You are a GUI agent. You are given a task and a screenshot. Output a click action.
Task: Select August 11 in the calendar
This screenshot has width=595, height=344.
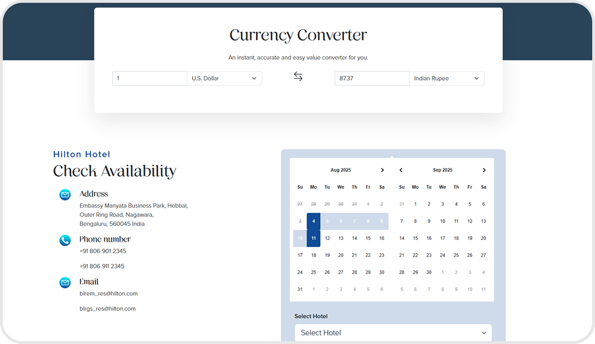(x=314, y=238)
